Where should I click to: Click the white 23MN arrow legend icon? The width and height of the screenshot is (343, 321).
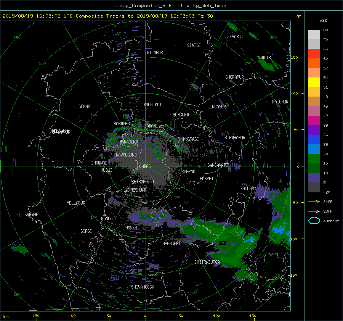click(314, 211)
